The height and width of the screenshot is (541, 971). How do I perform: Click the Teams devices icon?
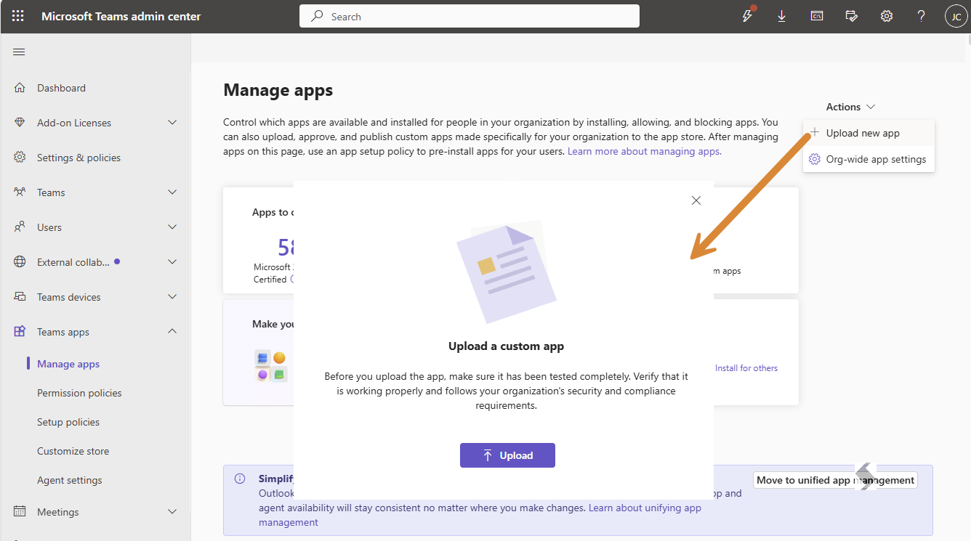[x=20, y=297]
